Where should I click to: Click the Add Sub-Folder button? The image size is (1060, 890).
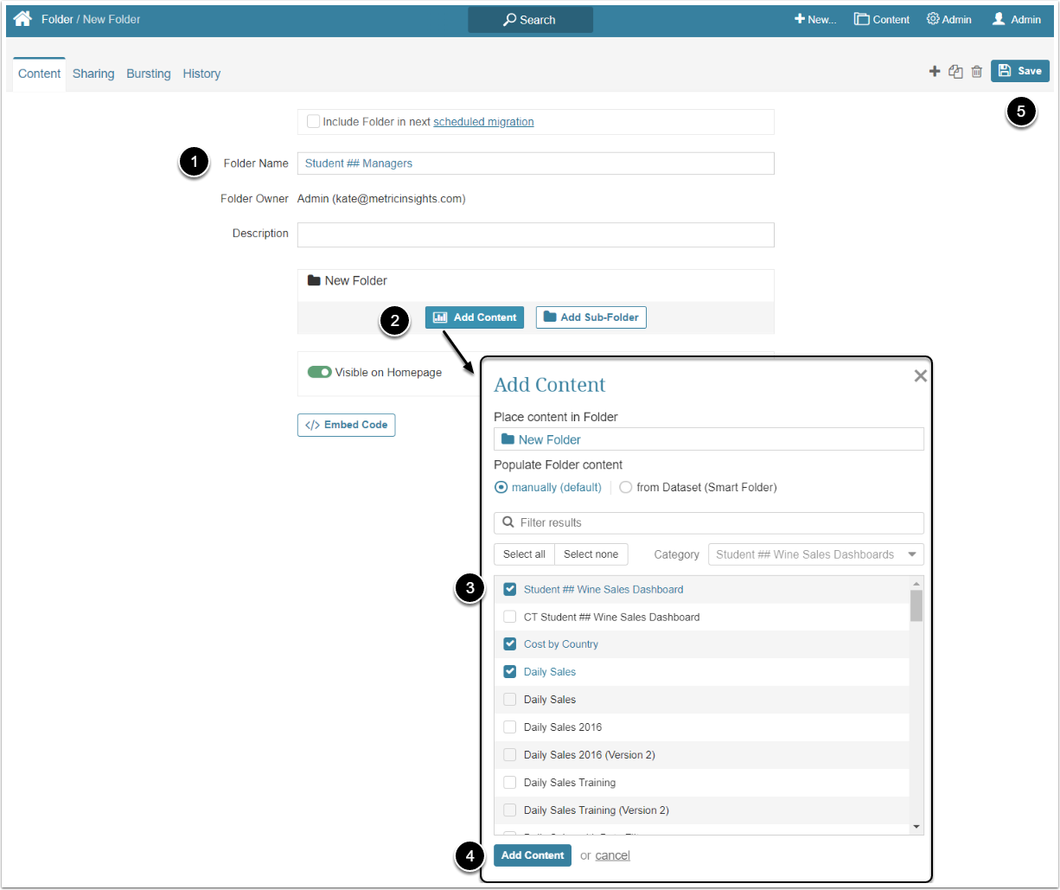591,317
